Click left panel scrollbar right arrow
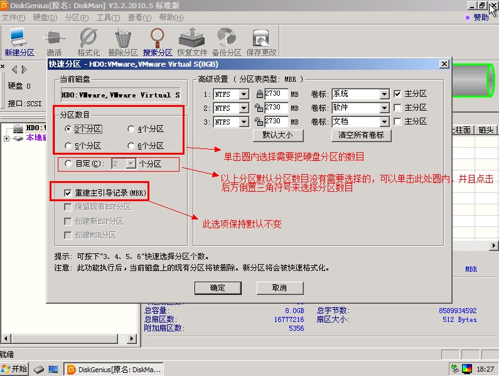Image resolution: width=499 pixels, height=376 pixels. tap(131, 338)
